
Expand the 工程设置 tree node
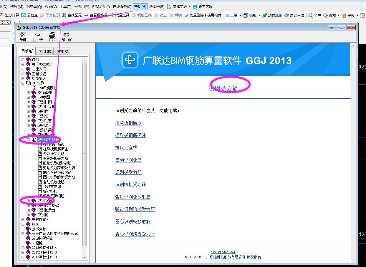23,74
